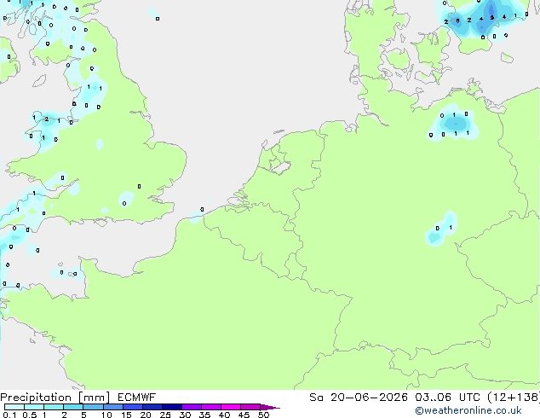Click legend value '40'

[x=225, y=415]
